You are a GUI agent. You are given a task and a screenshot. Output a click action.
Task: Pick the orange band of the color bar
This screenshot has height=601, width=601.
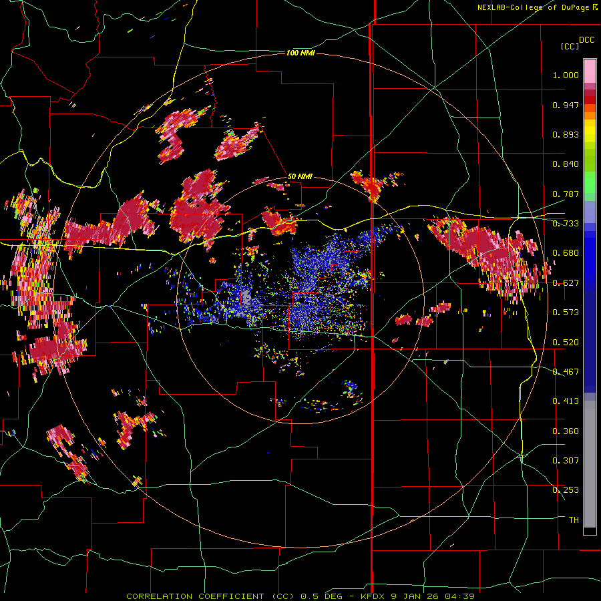point(590,116)
